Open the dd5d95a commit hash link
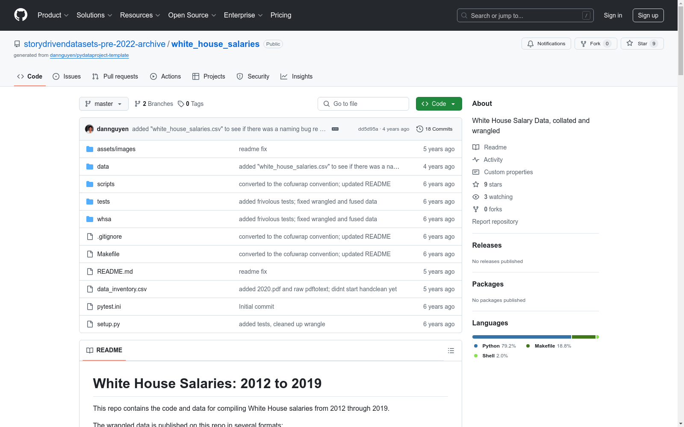This screenshot has width=684, height=427. tap(368, 129)
